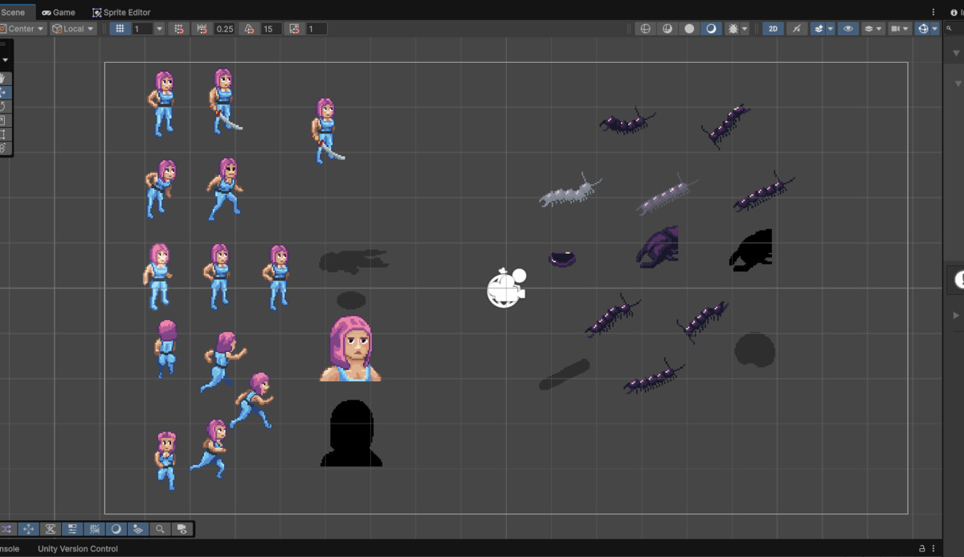The height and width of the screenshot is (557, 964).
Task: Toggle grid visibility with the grid icon
Action: 120,29
